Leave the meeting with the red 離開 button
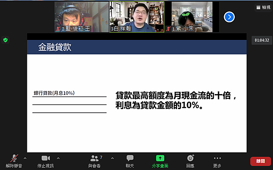 (260, 161)
